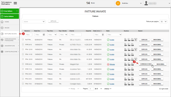171x97 pixels.
Task: Click the user profile avatar icon
Action: point(146,3)
